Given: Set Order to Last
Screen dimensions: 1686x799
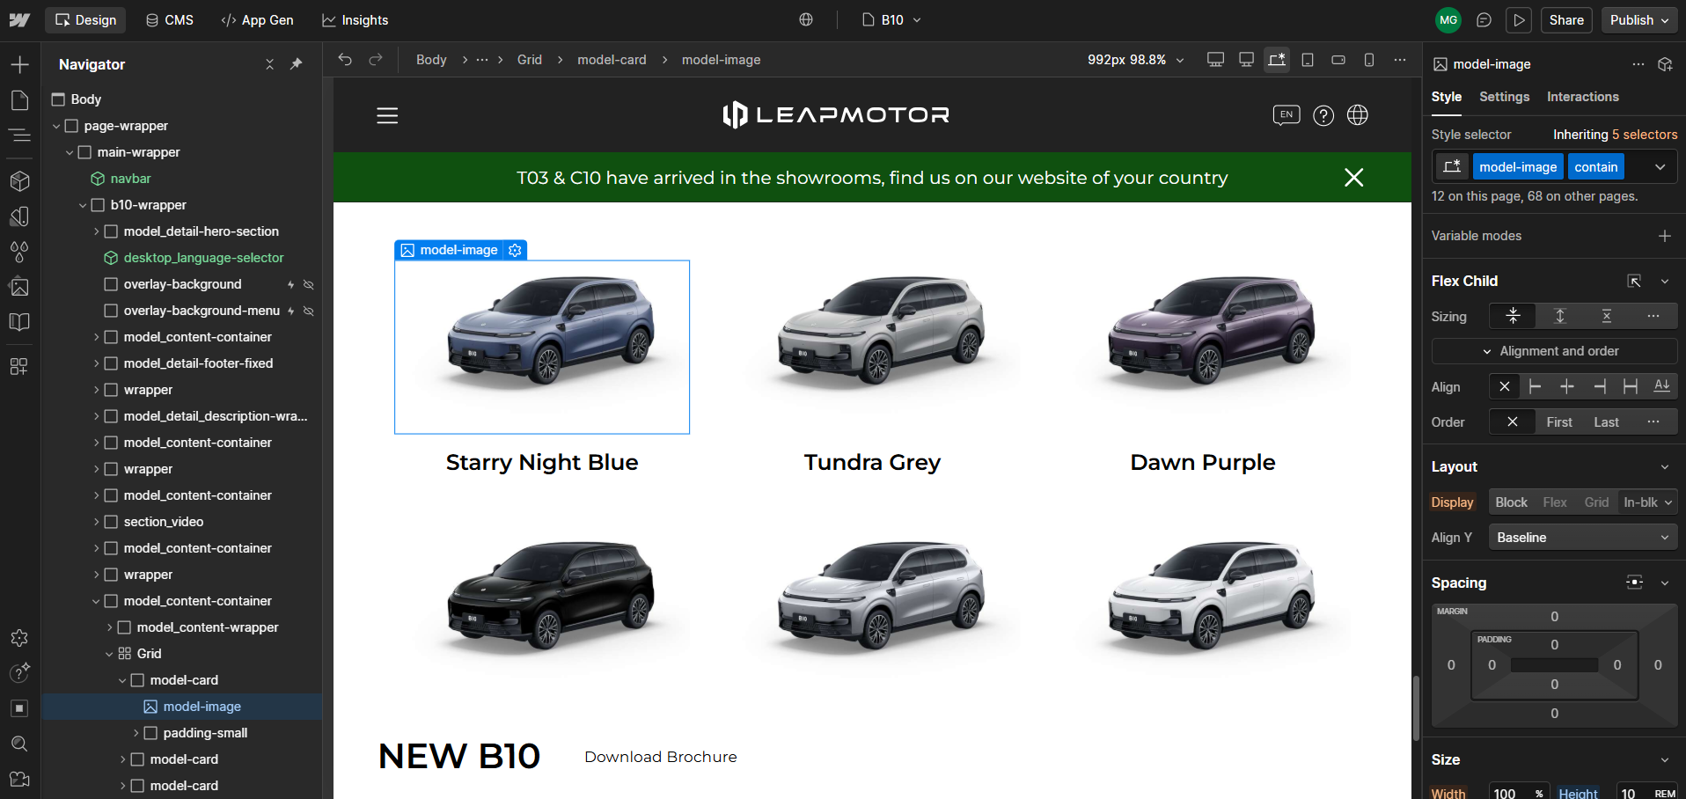Looking at the screenshot, I should click(x=1606, y=422).
